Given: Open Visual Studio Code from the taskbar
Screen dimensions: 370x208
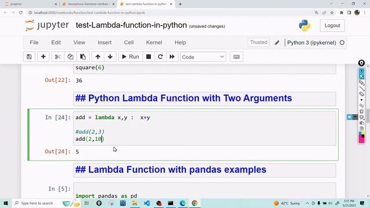Looking at the screenshot, I should pyautogui.click(x=147, y=203).
